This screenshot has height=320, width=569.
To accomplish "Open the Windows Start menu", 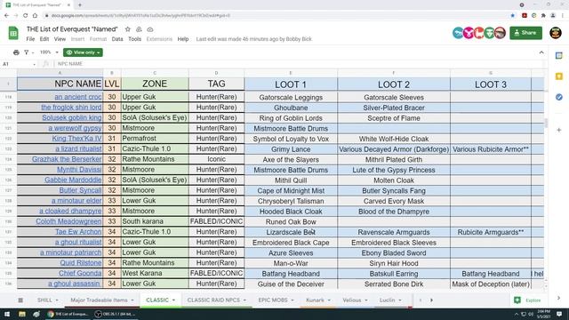I will pos(7,314).
